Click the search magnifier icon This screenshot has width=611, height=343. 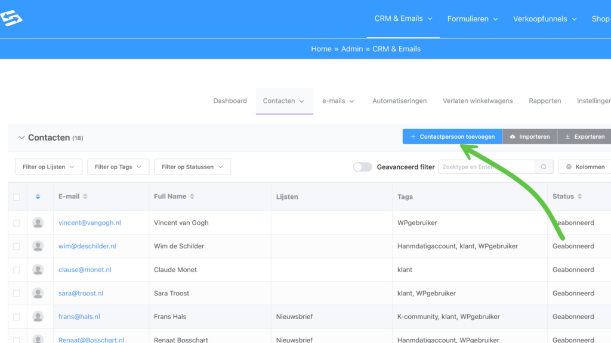coord(543,167)
